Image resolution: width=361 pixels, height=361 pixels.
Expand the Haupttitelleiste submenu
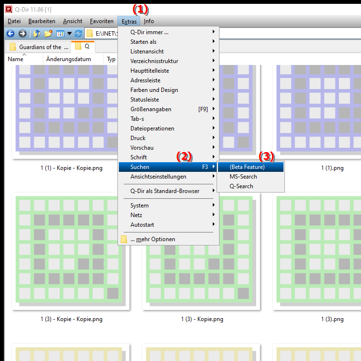click(168, 71)
